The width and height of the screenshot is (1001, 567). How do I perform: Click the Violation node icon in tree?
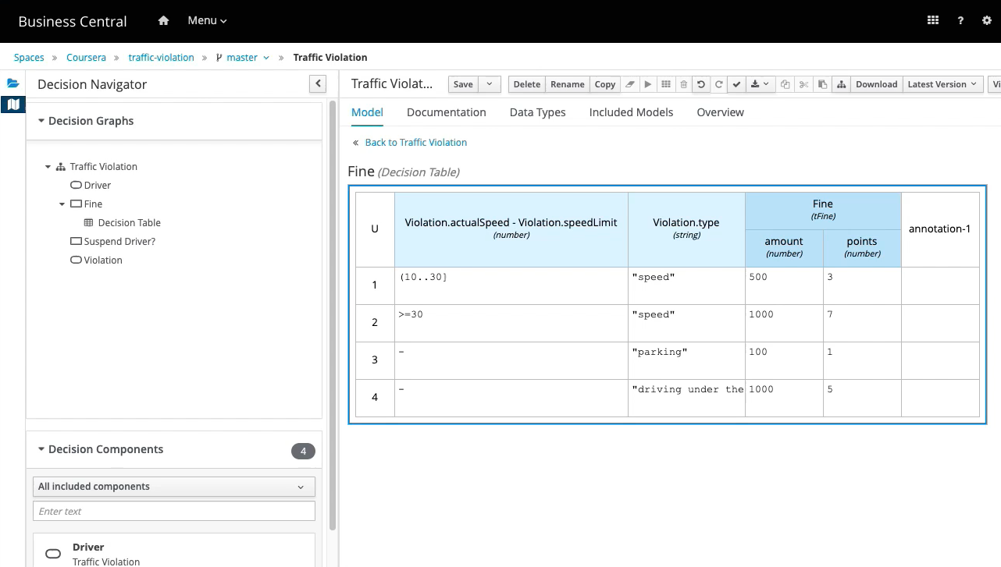tap(76, 260)
